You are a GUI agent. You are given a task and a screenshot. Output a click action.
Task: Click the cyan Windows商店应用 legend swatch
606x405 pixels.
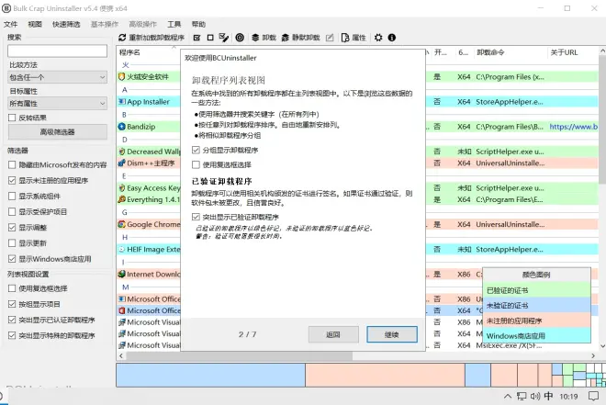pos(537,335)
